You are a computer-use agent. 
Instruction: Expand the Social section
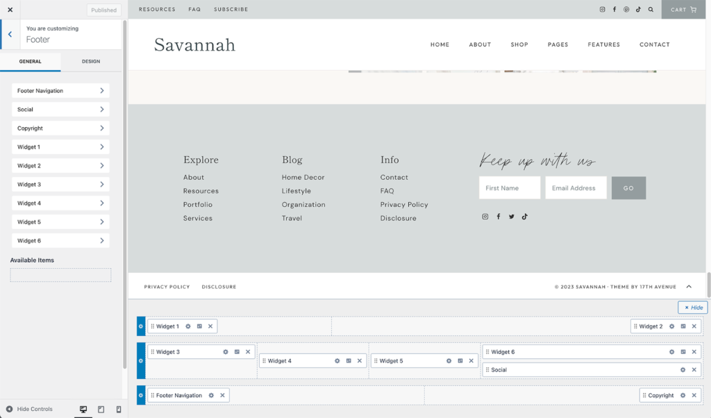click(x=60, y=110)
